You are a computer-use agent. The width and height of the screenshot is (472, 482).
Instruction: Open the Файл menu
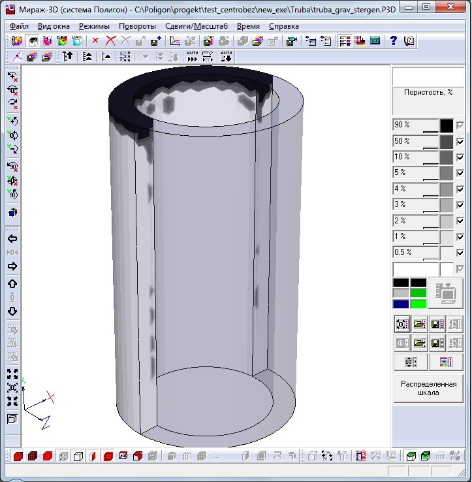(19, 26)
